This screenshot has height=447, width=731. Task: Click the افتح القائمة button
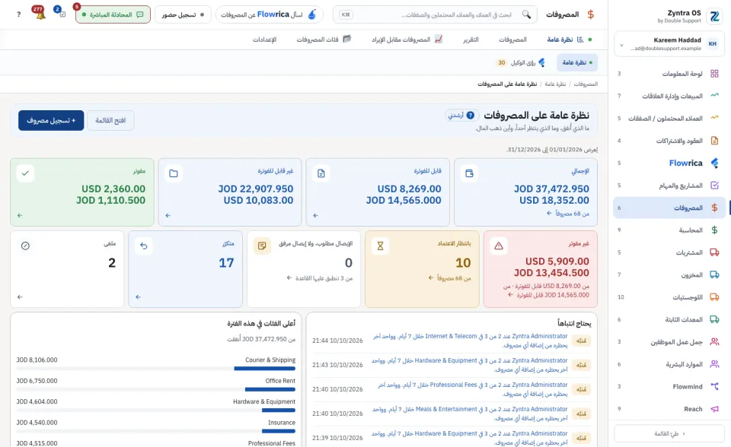click(x=110, y=120)
